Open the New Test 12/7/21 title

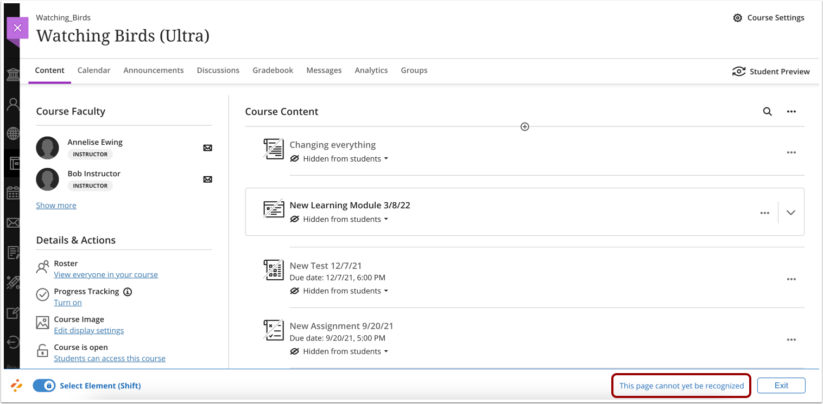coord(326,266)
